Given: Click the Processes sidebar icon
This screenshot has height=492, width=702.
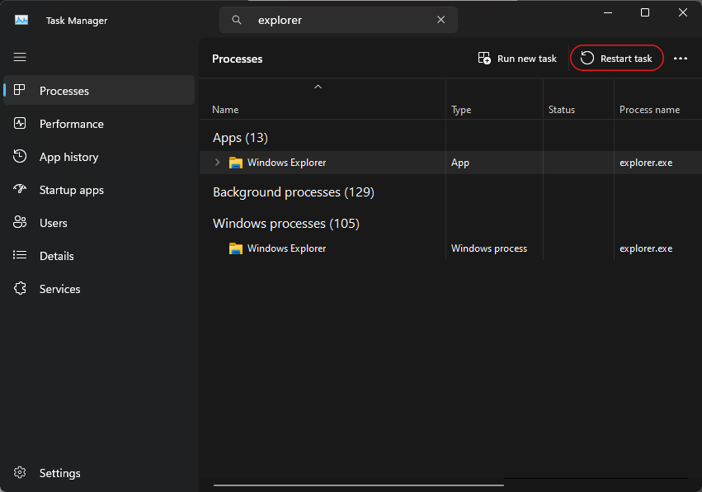Looking at the screenshot, I should point(20,90).
